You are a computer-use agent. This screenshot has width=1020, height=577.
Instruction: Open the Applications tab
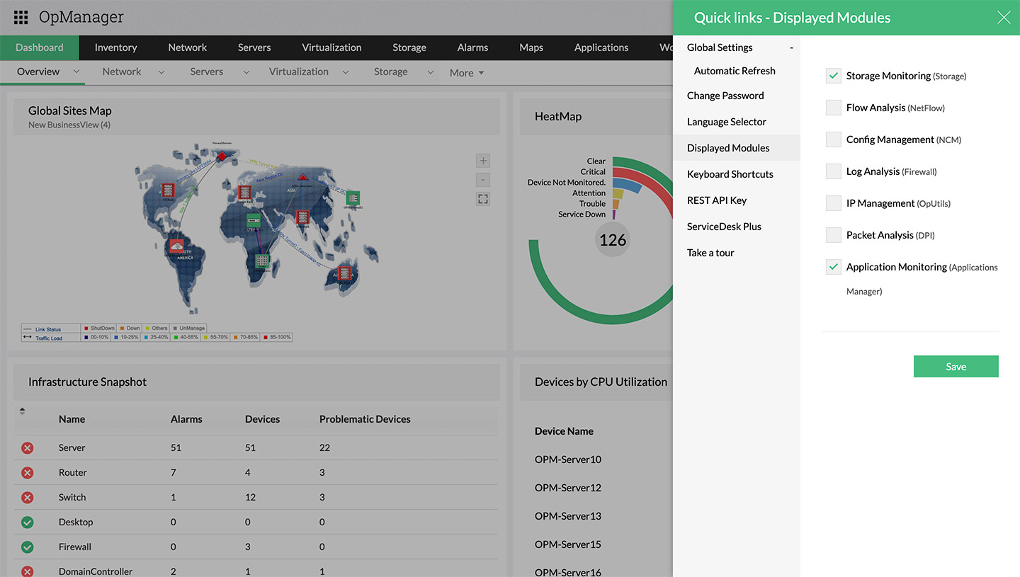[x=601, y=47]
